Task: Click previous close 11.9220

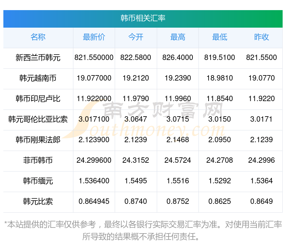Action: pyautogui.click(x=261, y=99)
